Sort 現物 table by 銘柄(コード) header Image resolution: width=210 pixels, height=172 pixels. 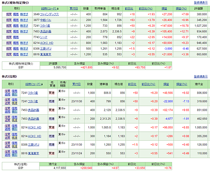[x=49, y=9]
